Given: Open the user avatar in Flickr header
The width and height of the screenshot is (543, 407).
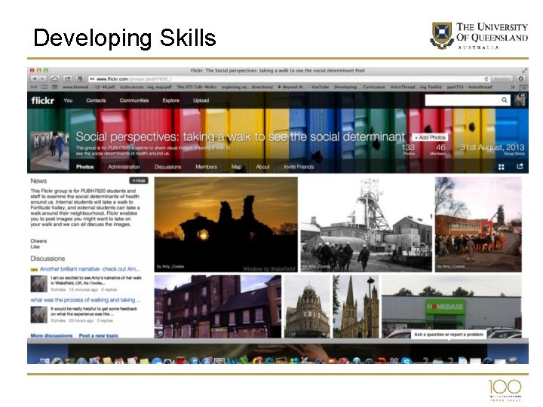Looking at the screenshot, I should pyautogui.click(x=520, y=99).
